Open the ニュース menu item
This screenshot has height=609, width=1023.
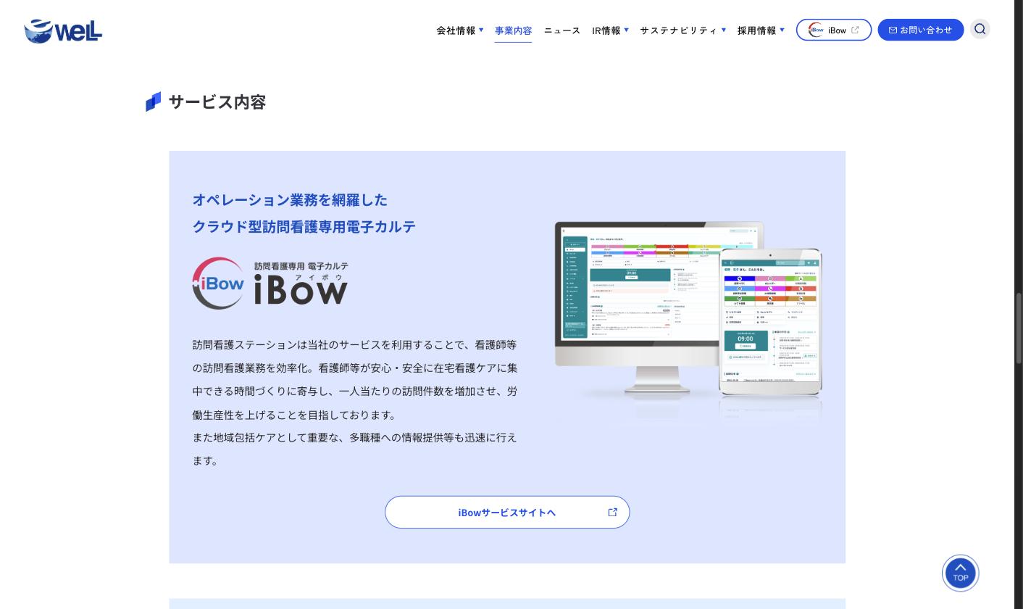(562, 30)
